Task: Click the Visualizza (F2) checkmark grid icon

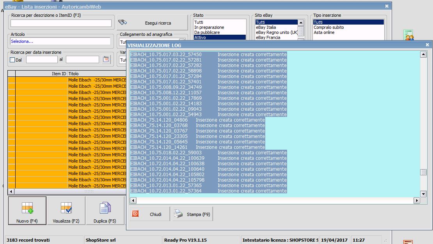Action: click(x=66, y=208)
